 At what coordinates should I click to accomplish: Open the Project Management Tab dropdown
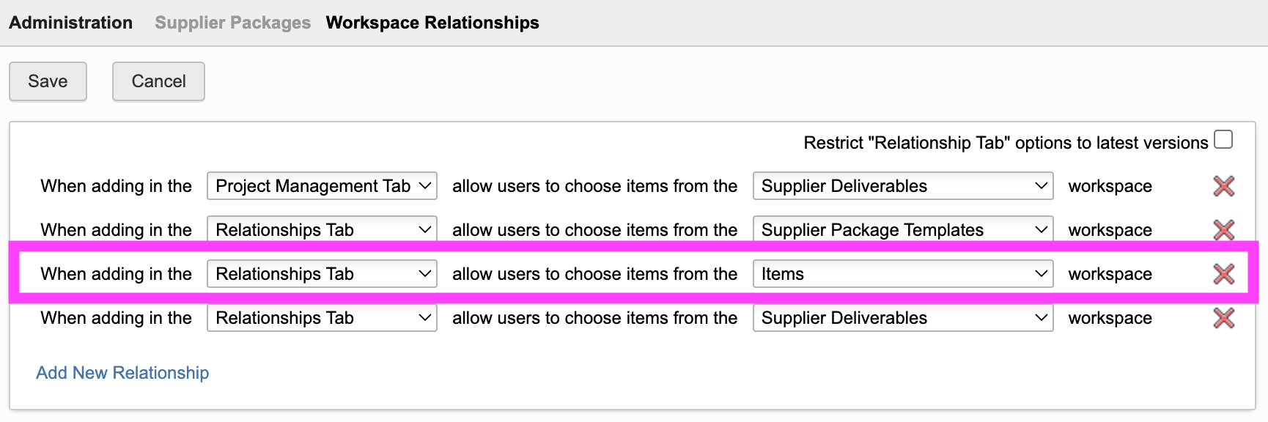[x=322, y=186]
